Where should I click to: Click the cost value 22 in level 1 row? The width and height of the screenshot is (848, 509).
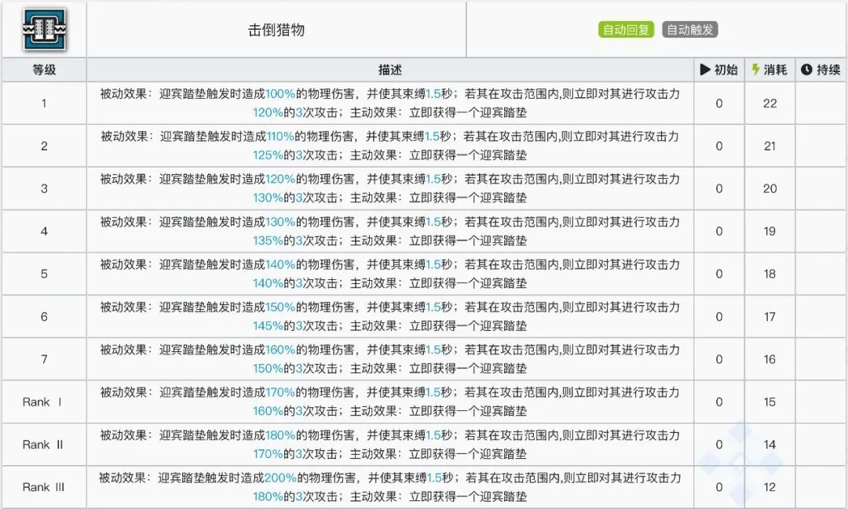tap(769, 104)
